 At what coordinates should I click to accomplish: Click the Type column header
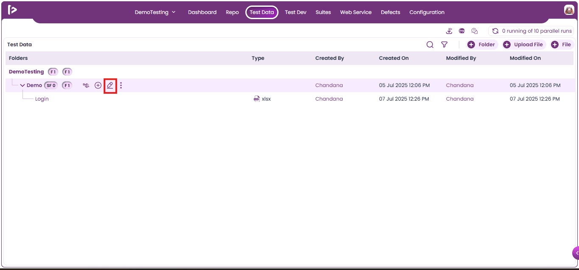tap(258, 58)
